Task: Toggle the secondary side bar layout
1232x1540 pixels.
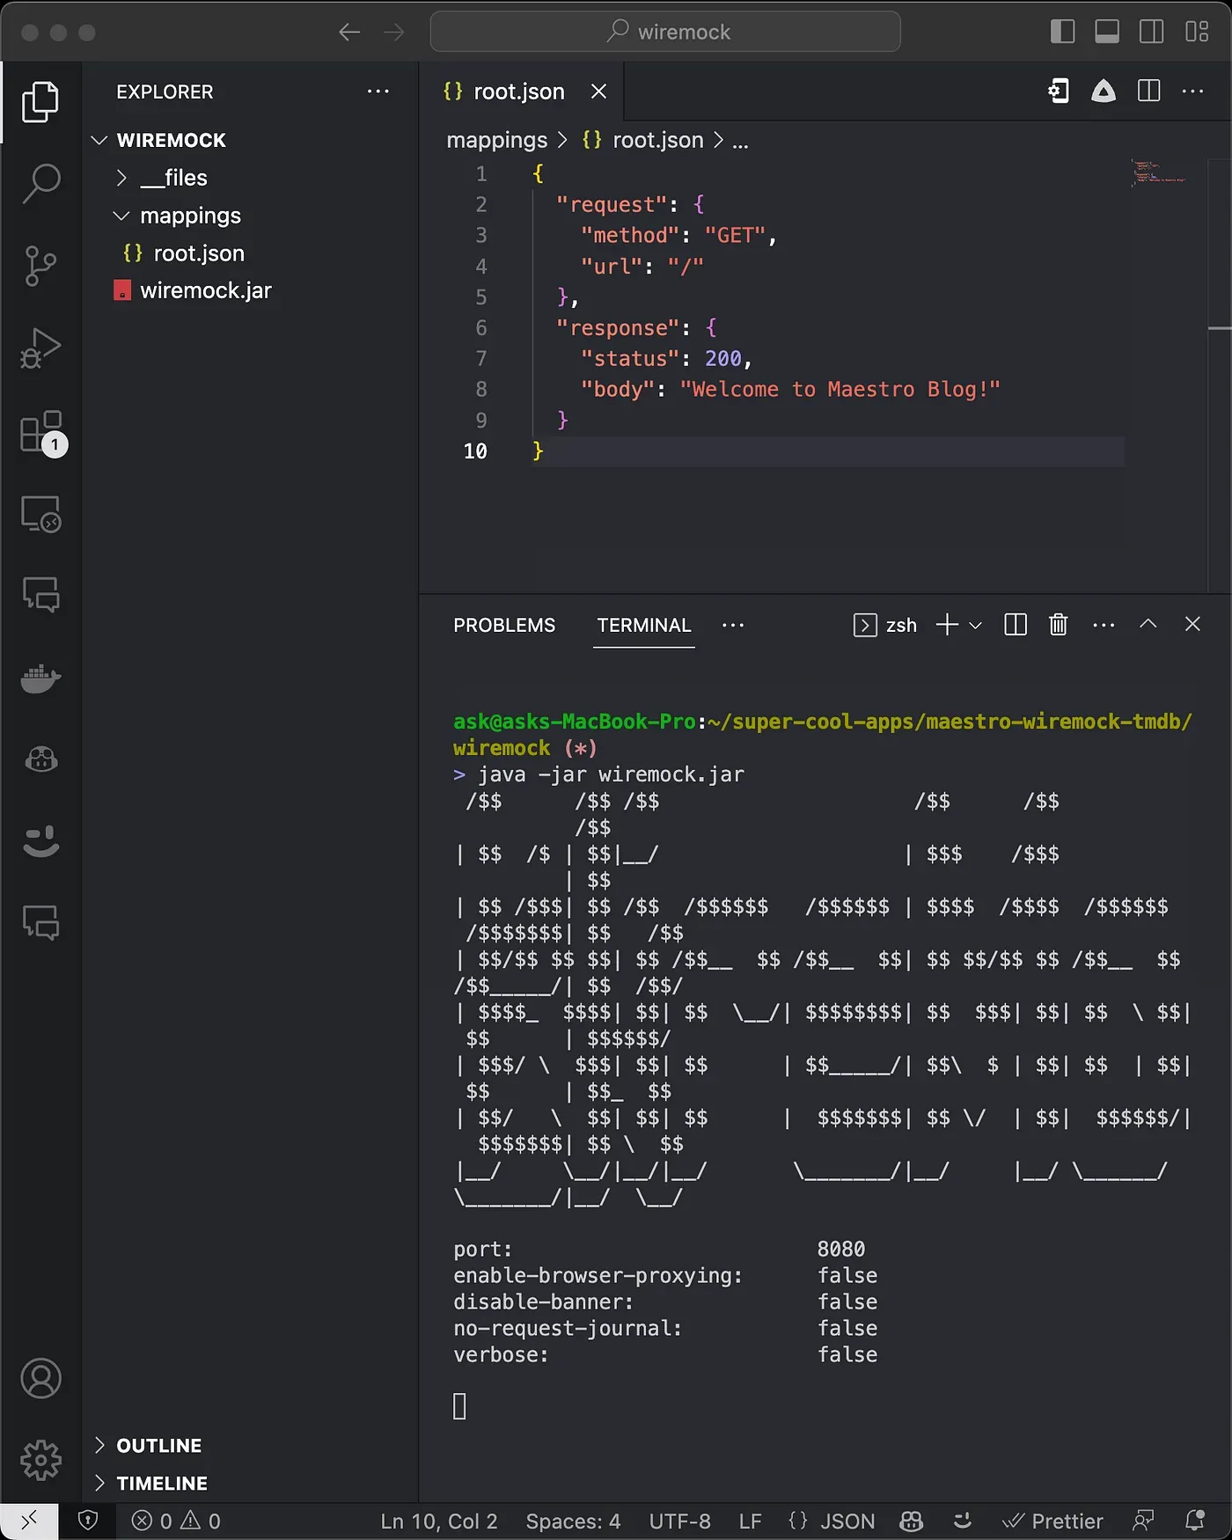Action: pos(1151,32)
